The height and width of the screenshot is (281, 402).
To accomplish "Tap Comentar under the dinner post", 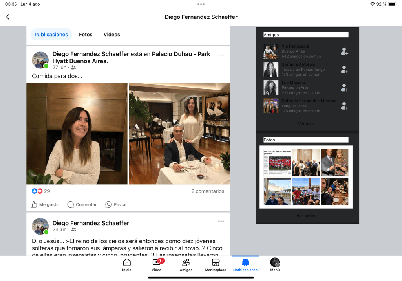I will [82, 204].
